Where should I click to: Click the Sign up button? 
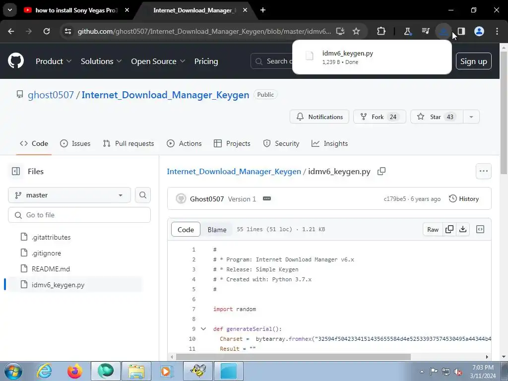[x=473, y=61]
